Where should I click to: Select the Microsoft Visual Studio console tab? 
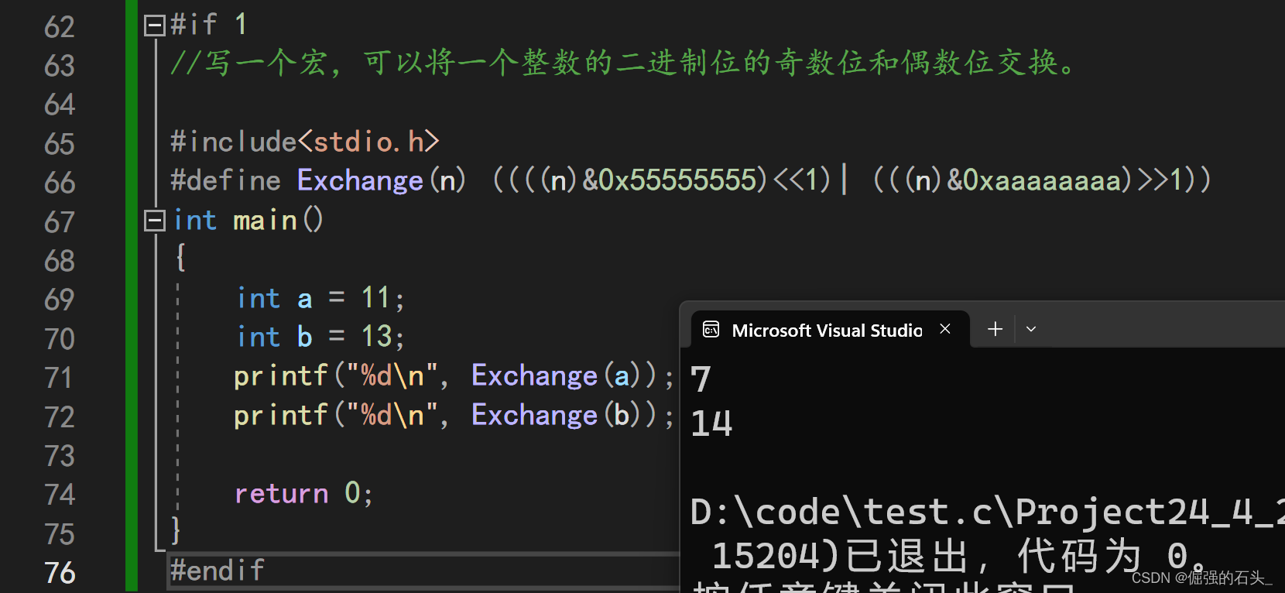(826, 331)
